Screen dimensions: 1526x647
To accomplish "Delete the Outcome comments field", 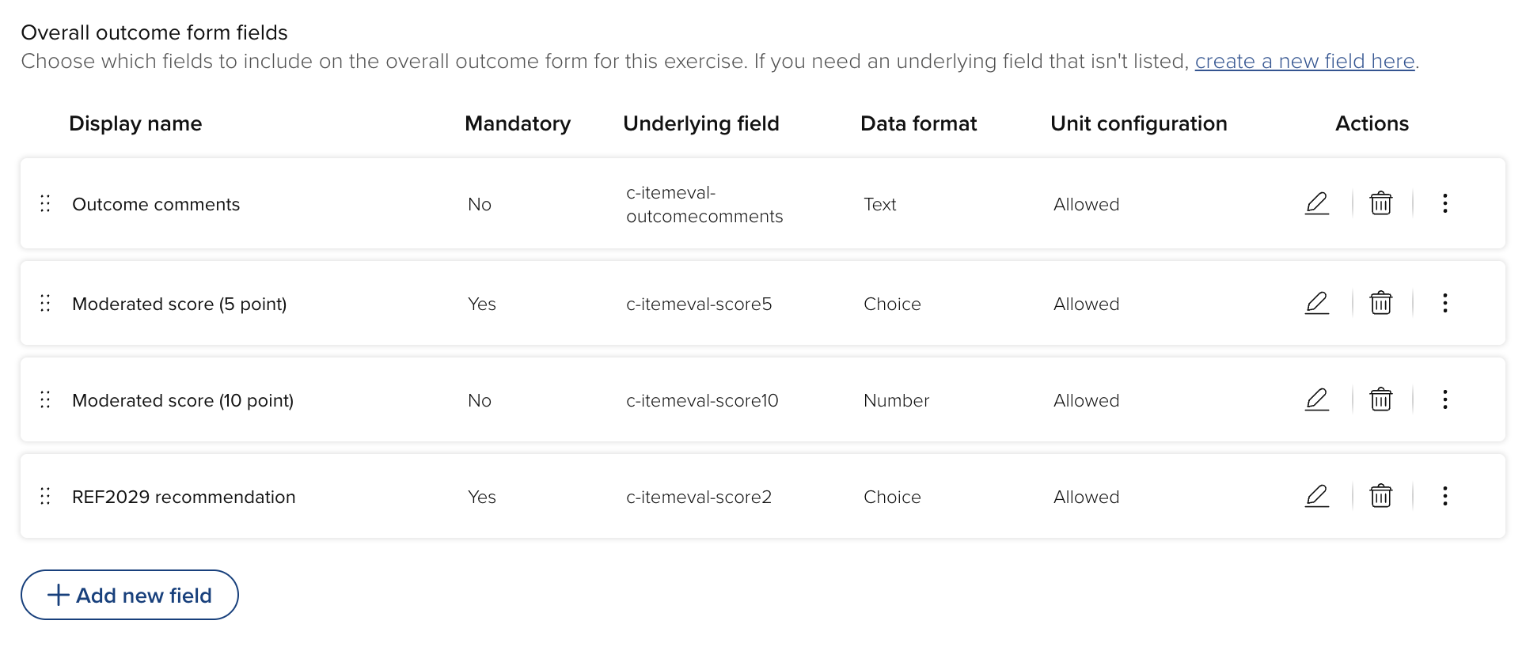I will click(1381, 203).
